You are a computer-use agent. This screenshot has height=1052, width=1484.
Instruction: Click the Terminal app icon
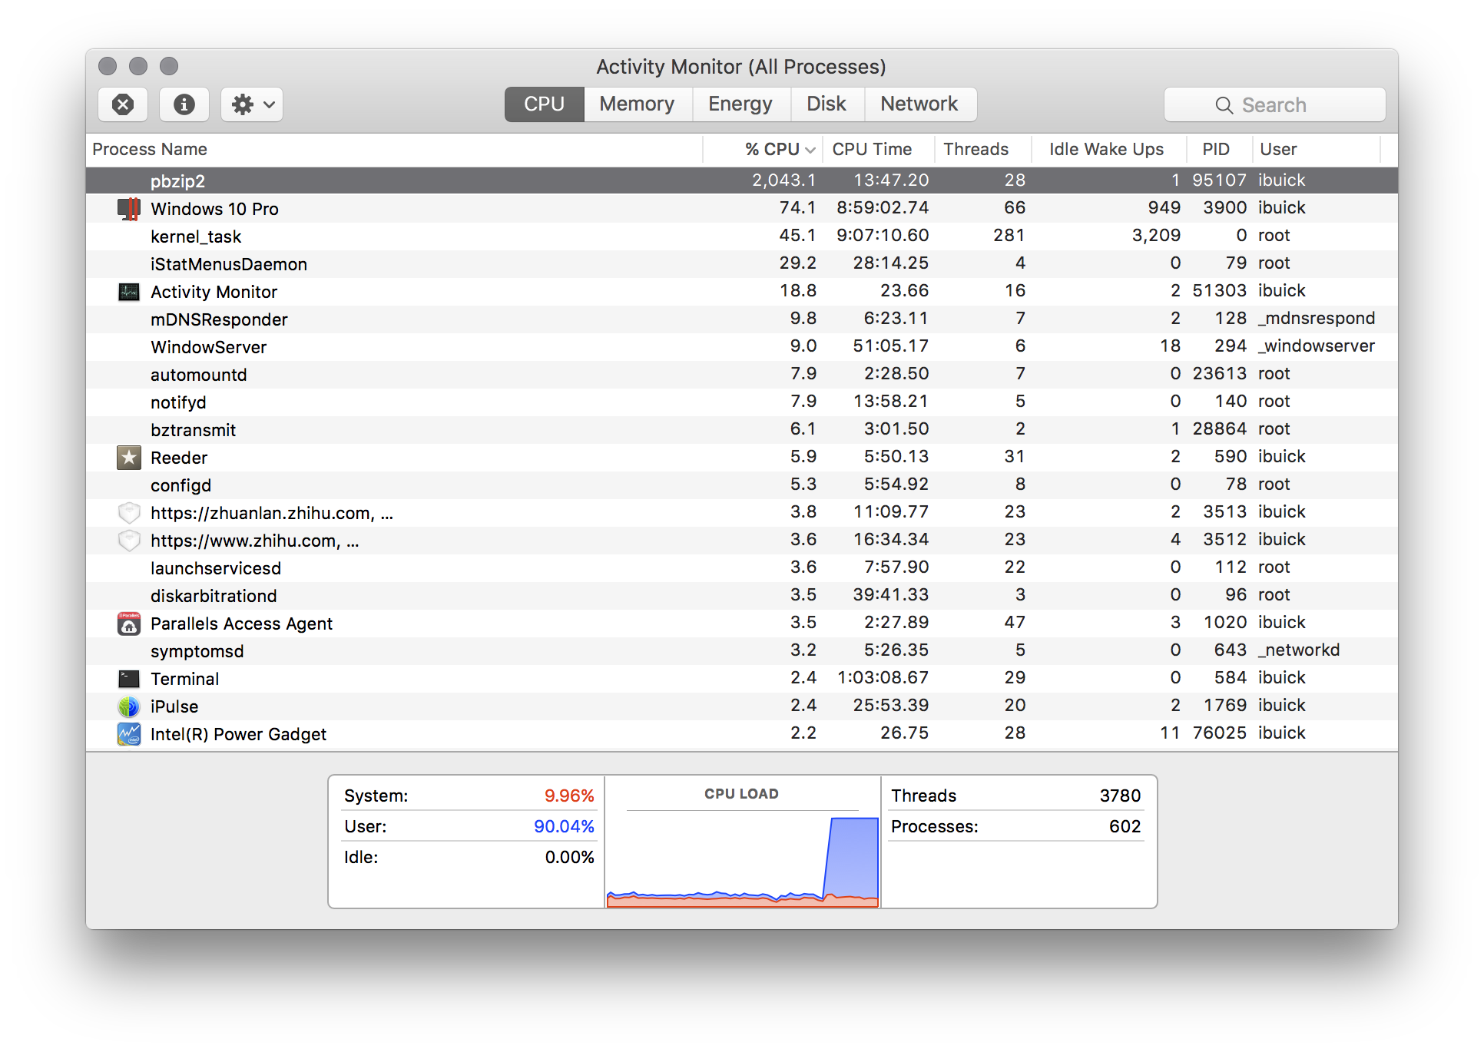tap(129, 679)
